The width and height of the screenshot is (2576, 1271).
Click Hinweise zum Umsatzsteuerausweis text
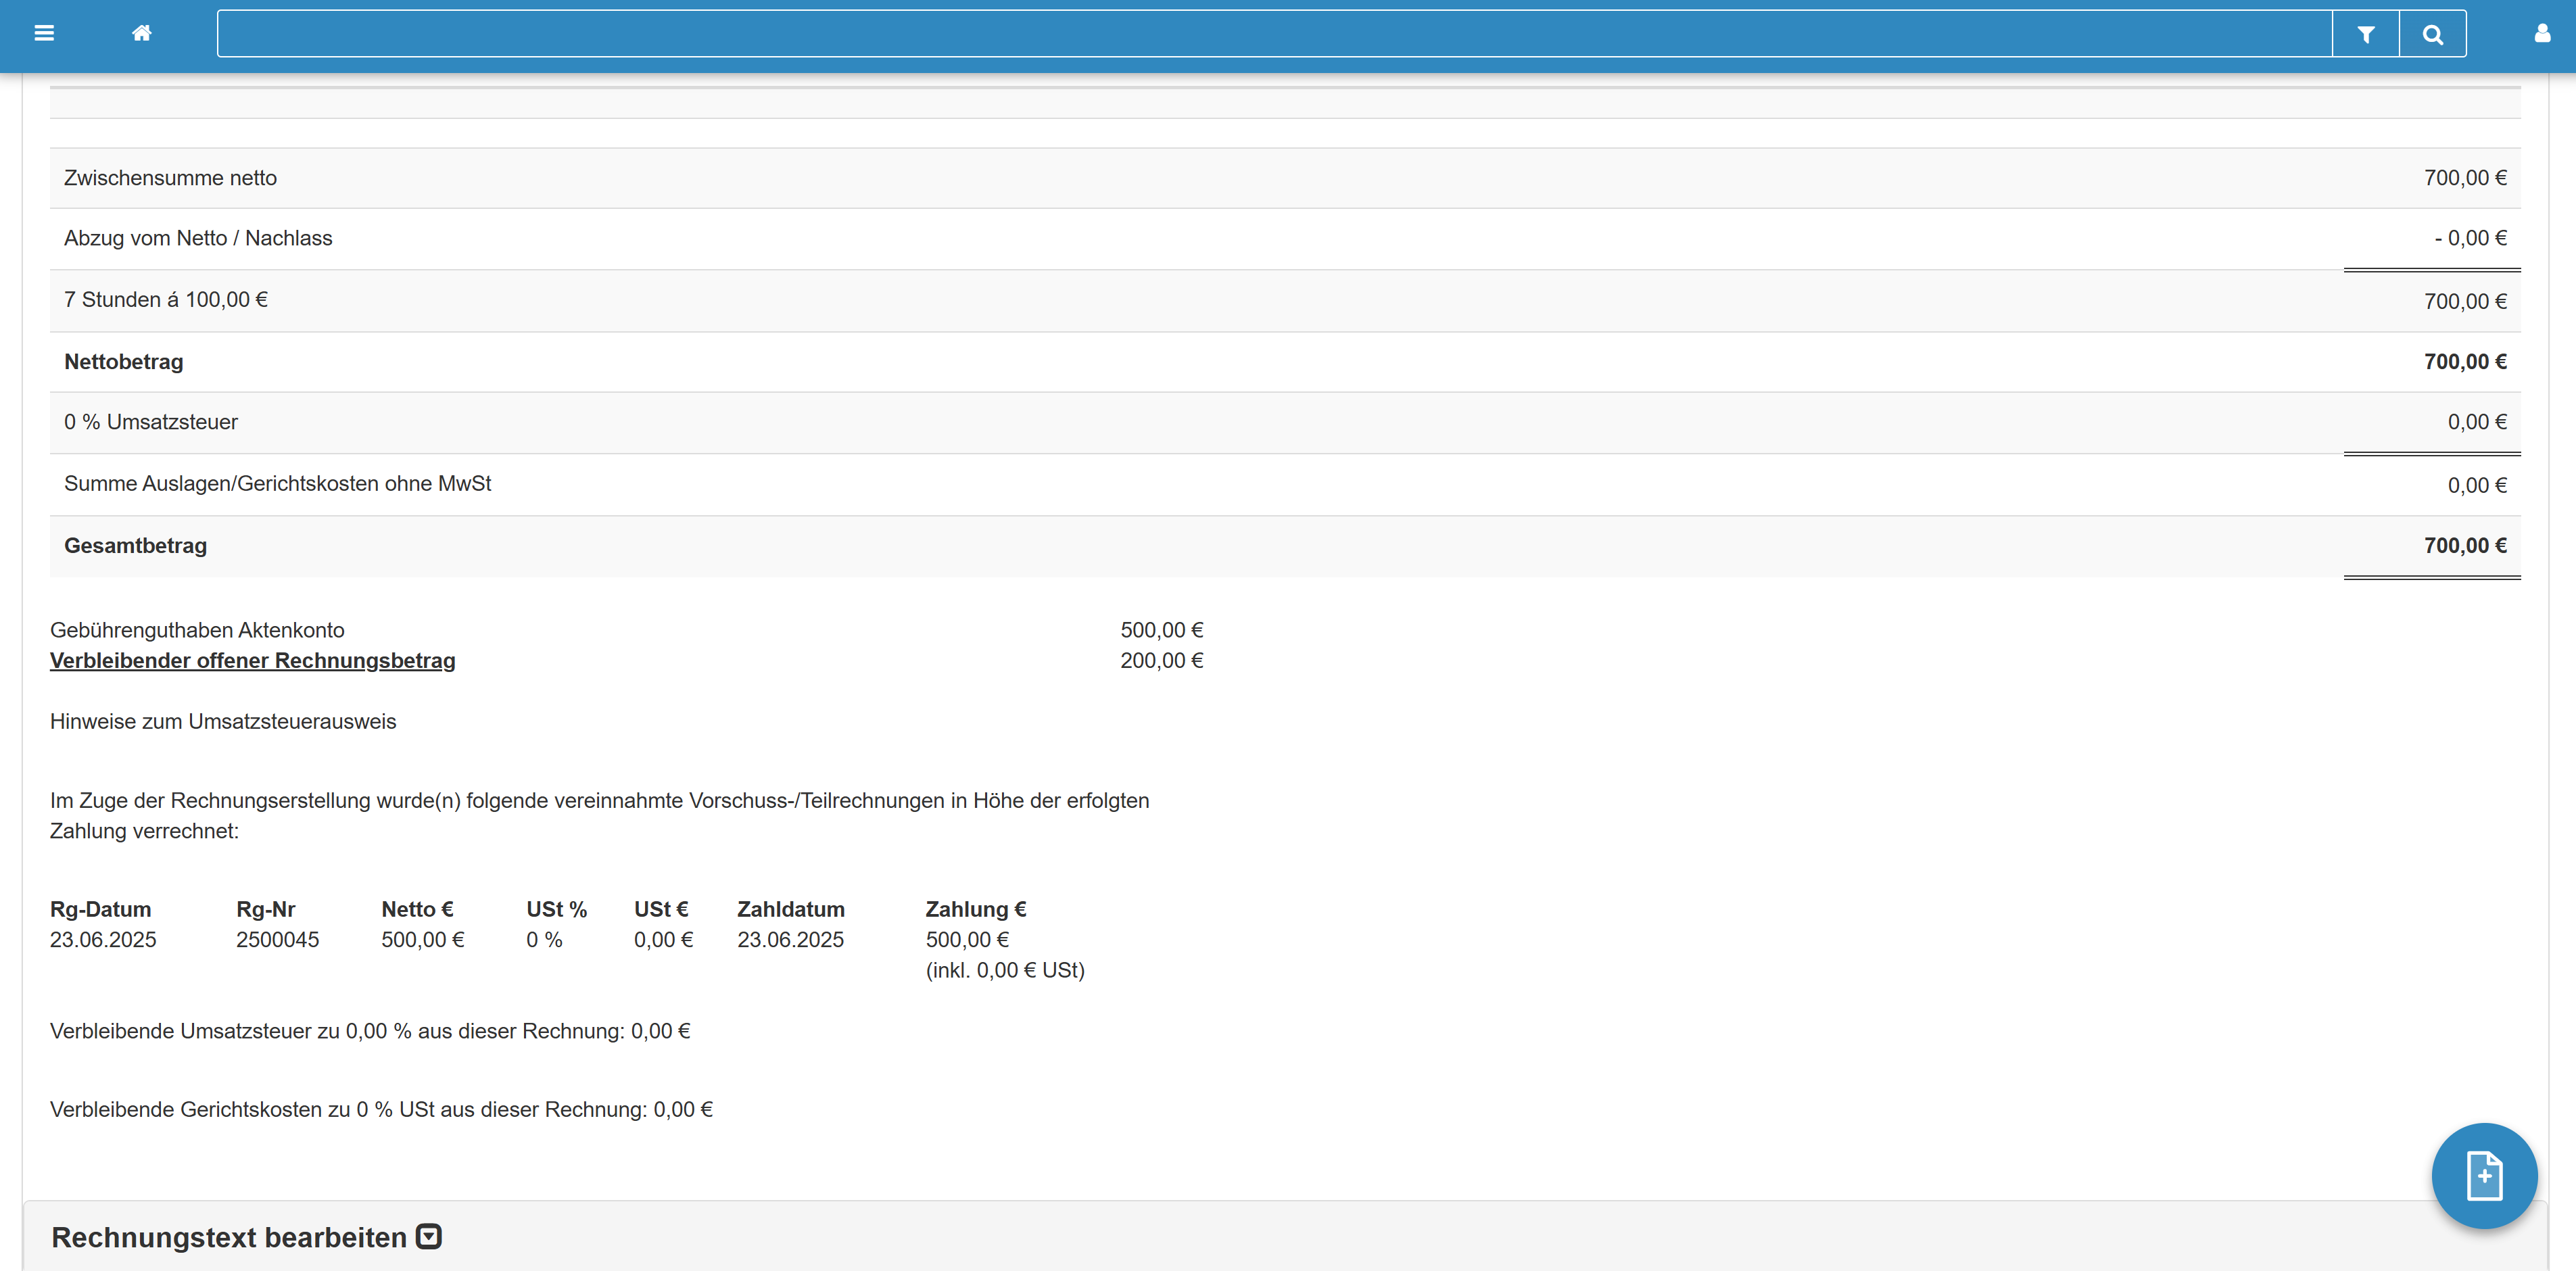[223, 722]
